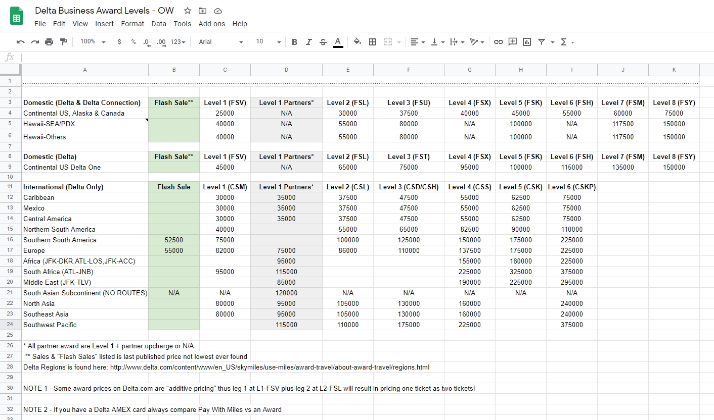Open the Add-ons menu
The height and width of the screenshot is (420, 714).
pyautogui.click(x=210, y=24)
